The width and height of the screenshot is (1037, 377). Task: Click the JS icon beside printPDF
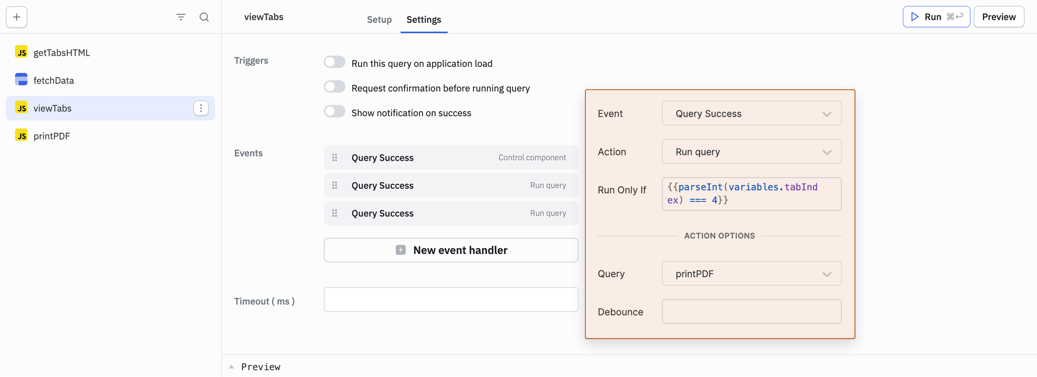21,136
